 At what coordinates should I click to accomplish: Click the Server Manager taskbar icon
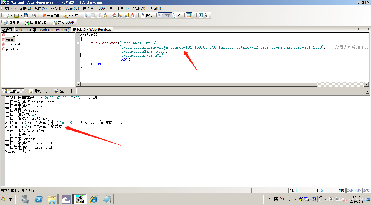click(x=25, y=199)
